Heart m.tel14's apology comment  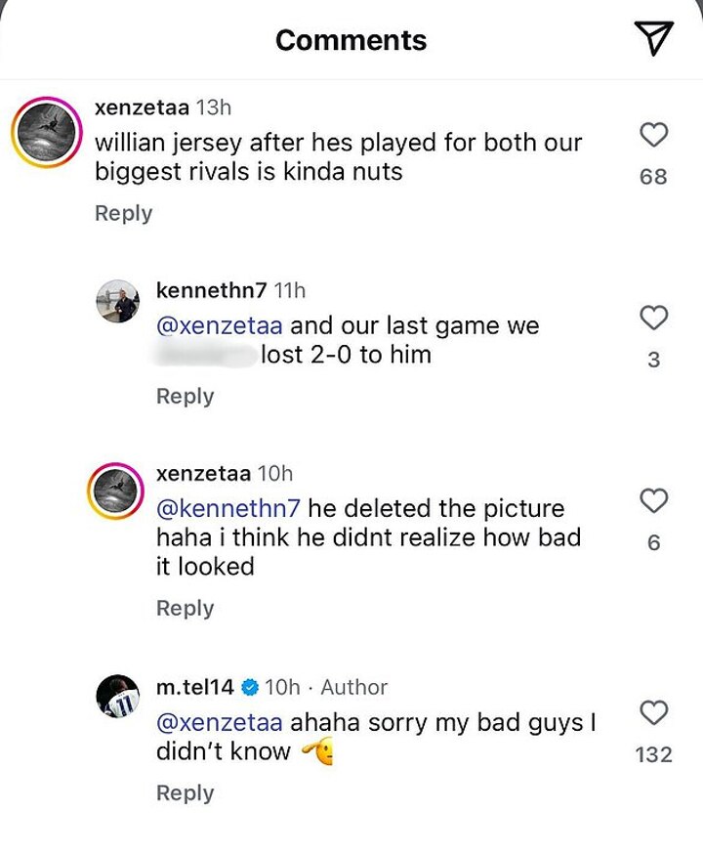pos(653,712)
